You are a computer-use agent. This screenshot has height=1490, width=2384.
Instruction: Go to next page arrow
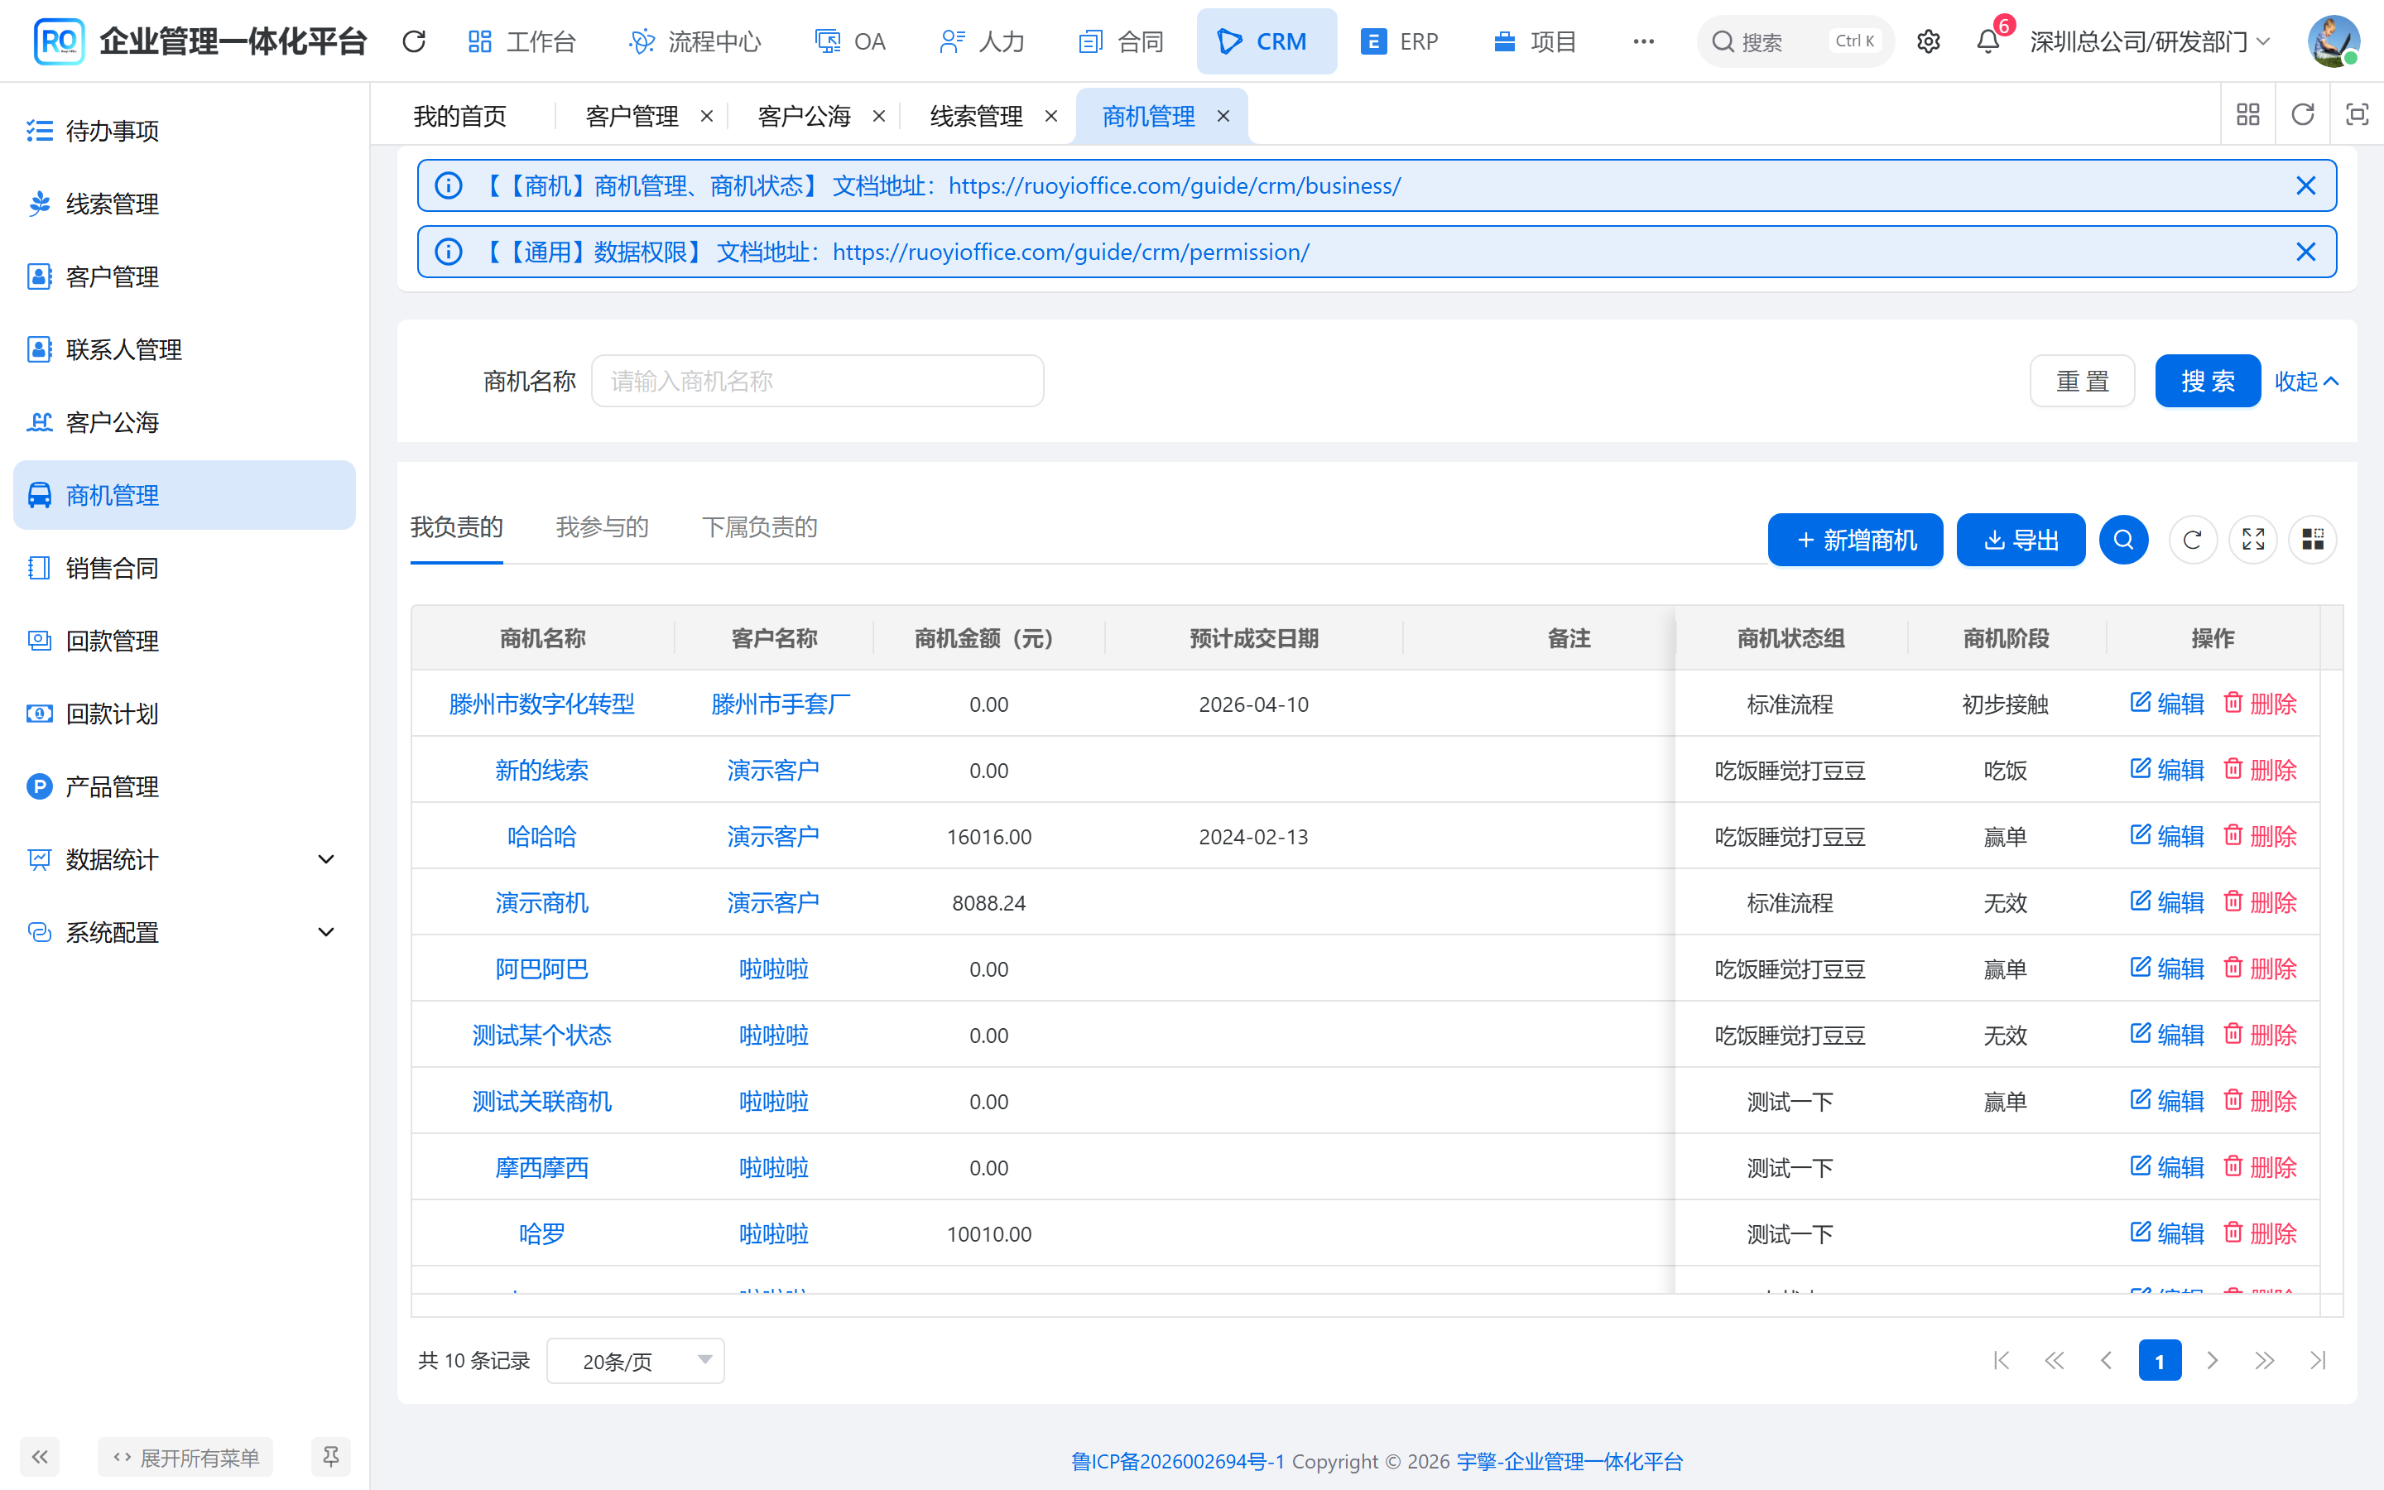[2213, 1361]
